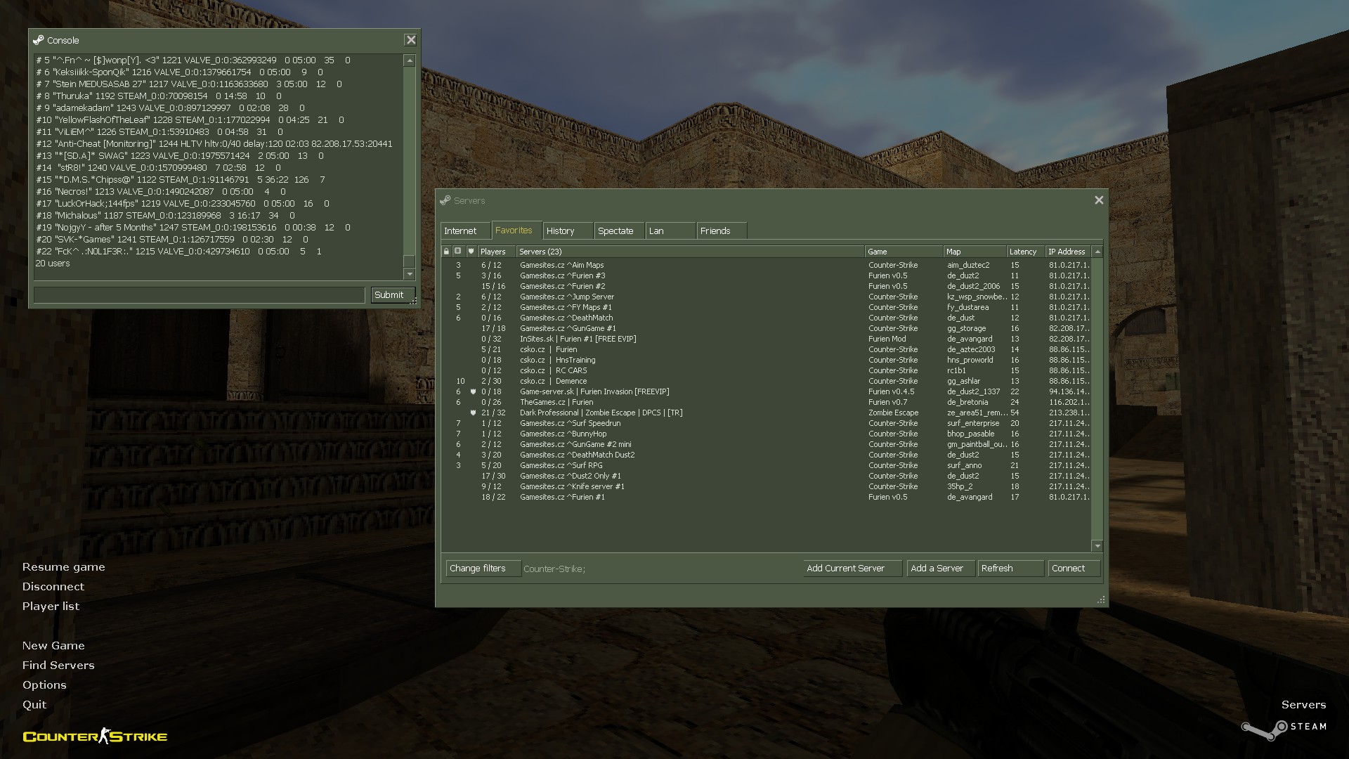Viewport: 1349px width, 759px height.
Task: Sort by Game column header
Action: point(904,252)
